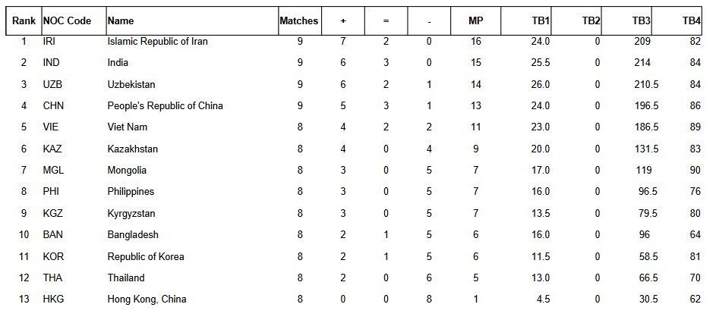Select the Uzbekistan team row name
Viewport: 719px width, 323px height.
[x=132, y=84]
